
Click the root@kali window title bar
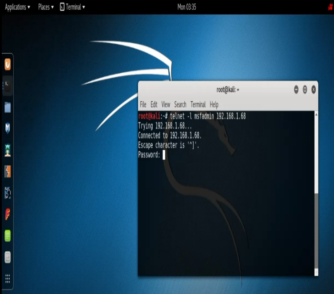228,90
